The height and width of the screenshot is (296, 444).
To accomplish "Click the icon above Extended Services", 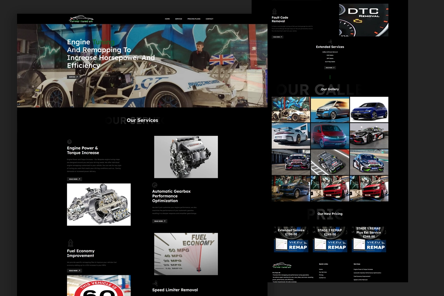I will click(330, 42).
